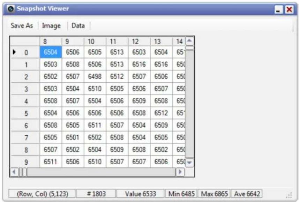299x202 pixels.
Task: Click cell 6498 in row 2
Action: click(x=95, y=76)
